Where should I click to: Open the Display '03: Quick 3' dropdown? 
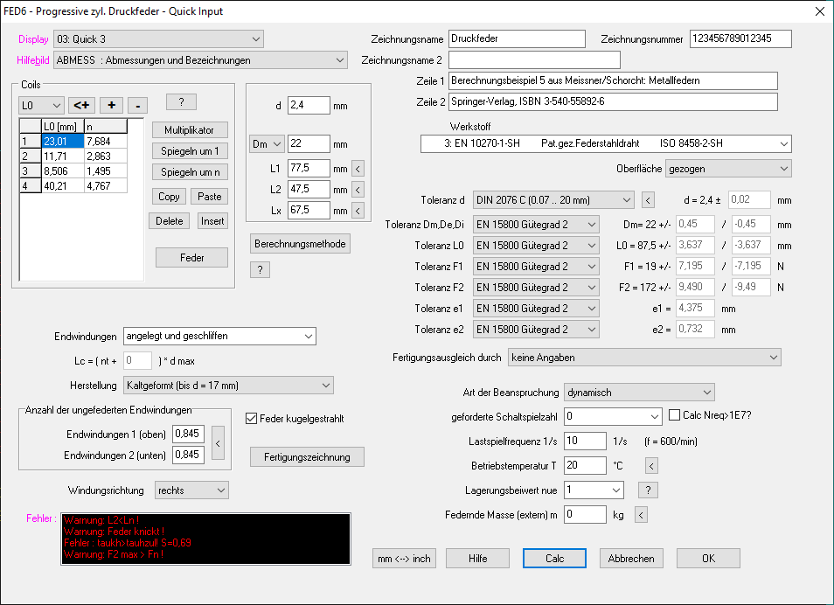coord(158,38)
